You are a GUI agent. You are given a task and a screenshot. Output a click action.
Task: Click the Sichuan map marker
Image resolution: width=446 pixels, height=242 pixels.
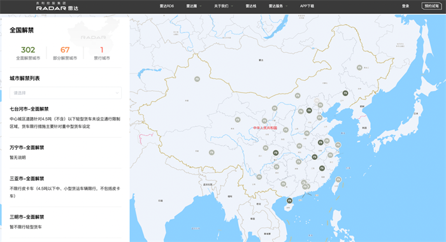pyautogui.click(x=266, y=148)
